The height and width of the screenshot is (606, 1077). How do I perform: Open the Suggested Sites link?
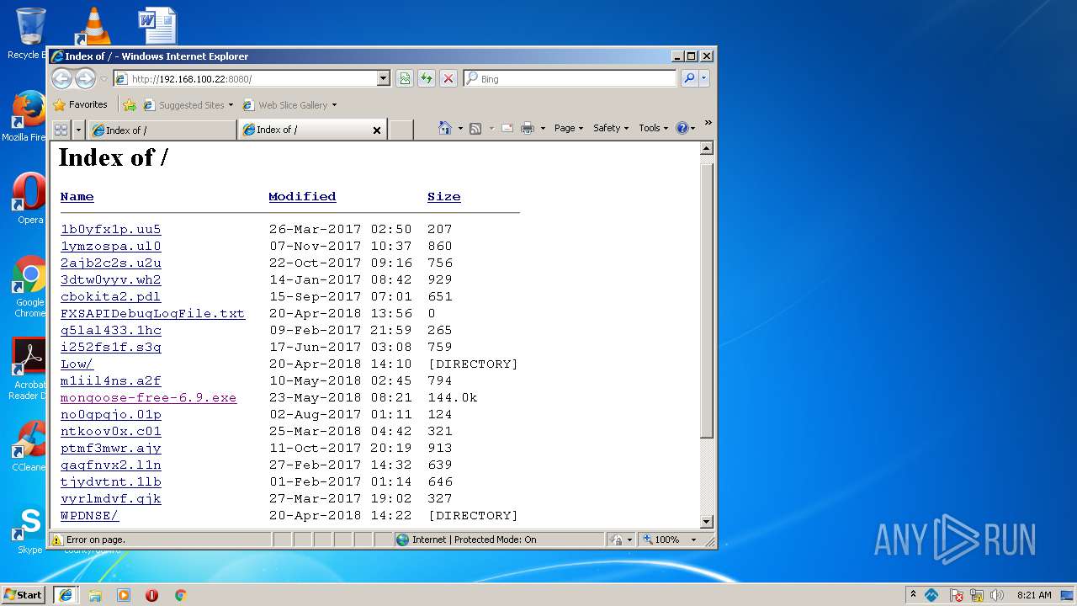coord(188,105)
